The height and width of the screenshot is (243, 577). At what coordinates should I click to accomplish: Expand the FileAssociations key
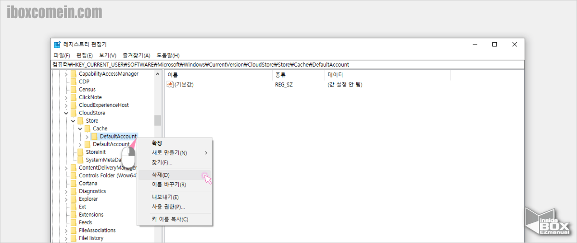[66, 230]
